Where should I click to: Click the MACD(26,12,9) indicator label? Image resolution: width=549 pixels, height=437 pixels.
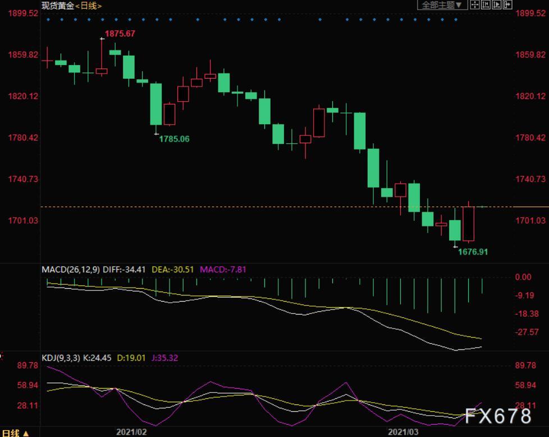[71, 270]
